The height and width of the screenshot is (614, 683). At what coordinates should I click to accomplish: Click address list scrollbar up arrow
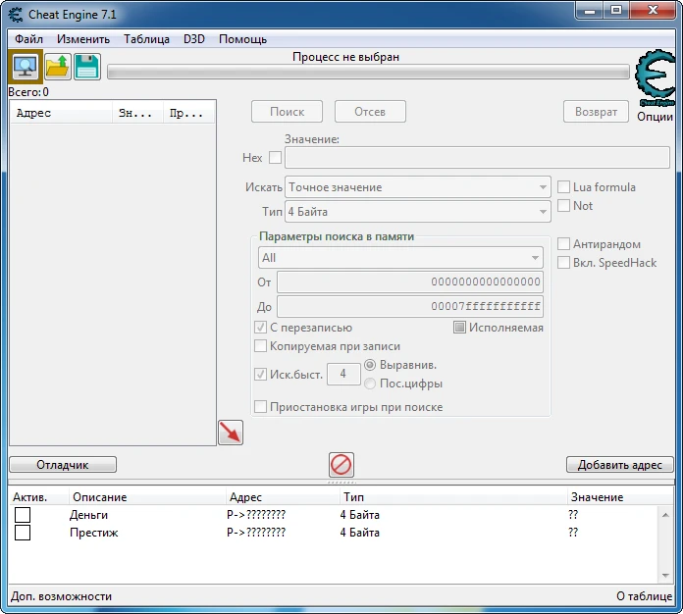pos(665,515)
